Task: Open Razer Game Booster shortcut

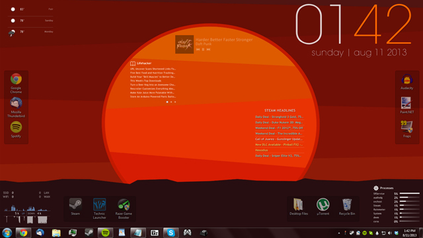Action: tap(124, 208)
